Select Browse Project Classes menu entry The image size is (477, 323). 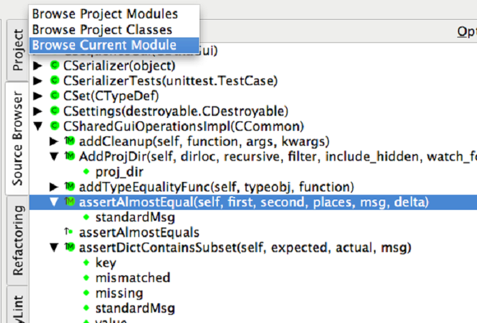(102, 29)
